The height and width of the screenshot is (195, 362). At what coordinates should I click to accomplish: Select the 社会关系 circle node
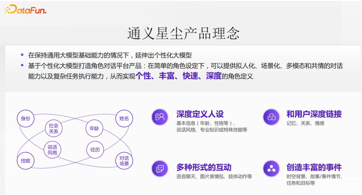pyautogui.click(x=54, y=128)
